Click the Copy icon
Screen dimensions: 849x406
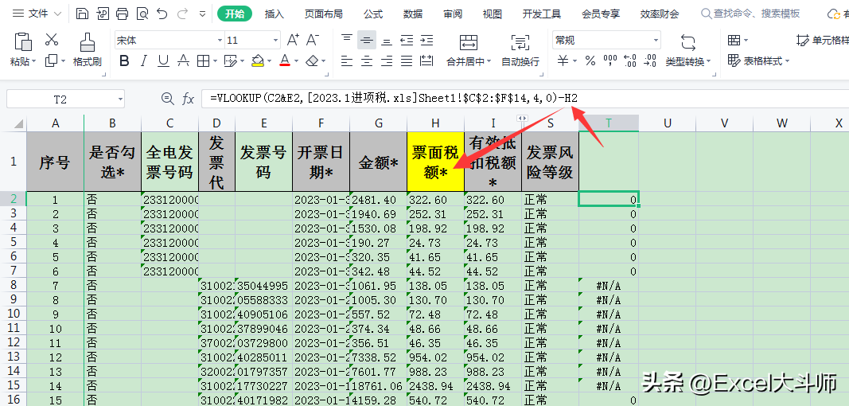coord(52,61)
